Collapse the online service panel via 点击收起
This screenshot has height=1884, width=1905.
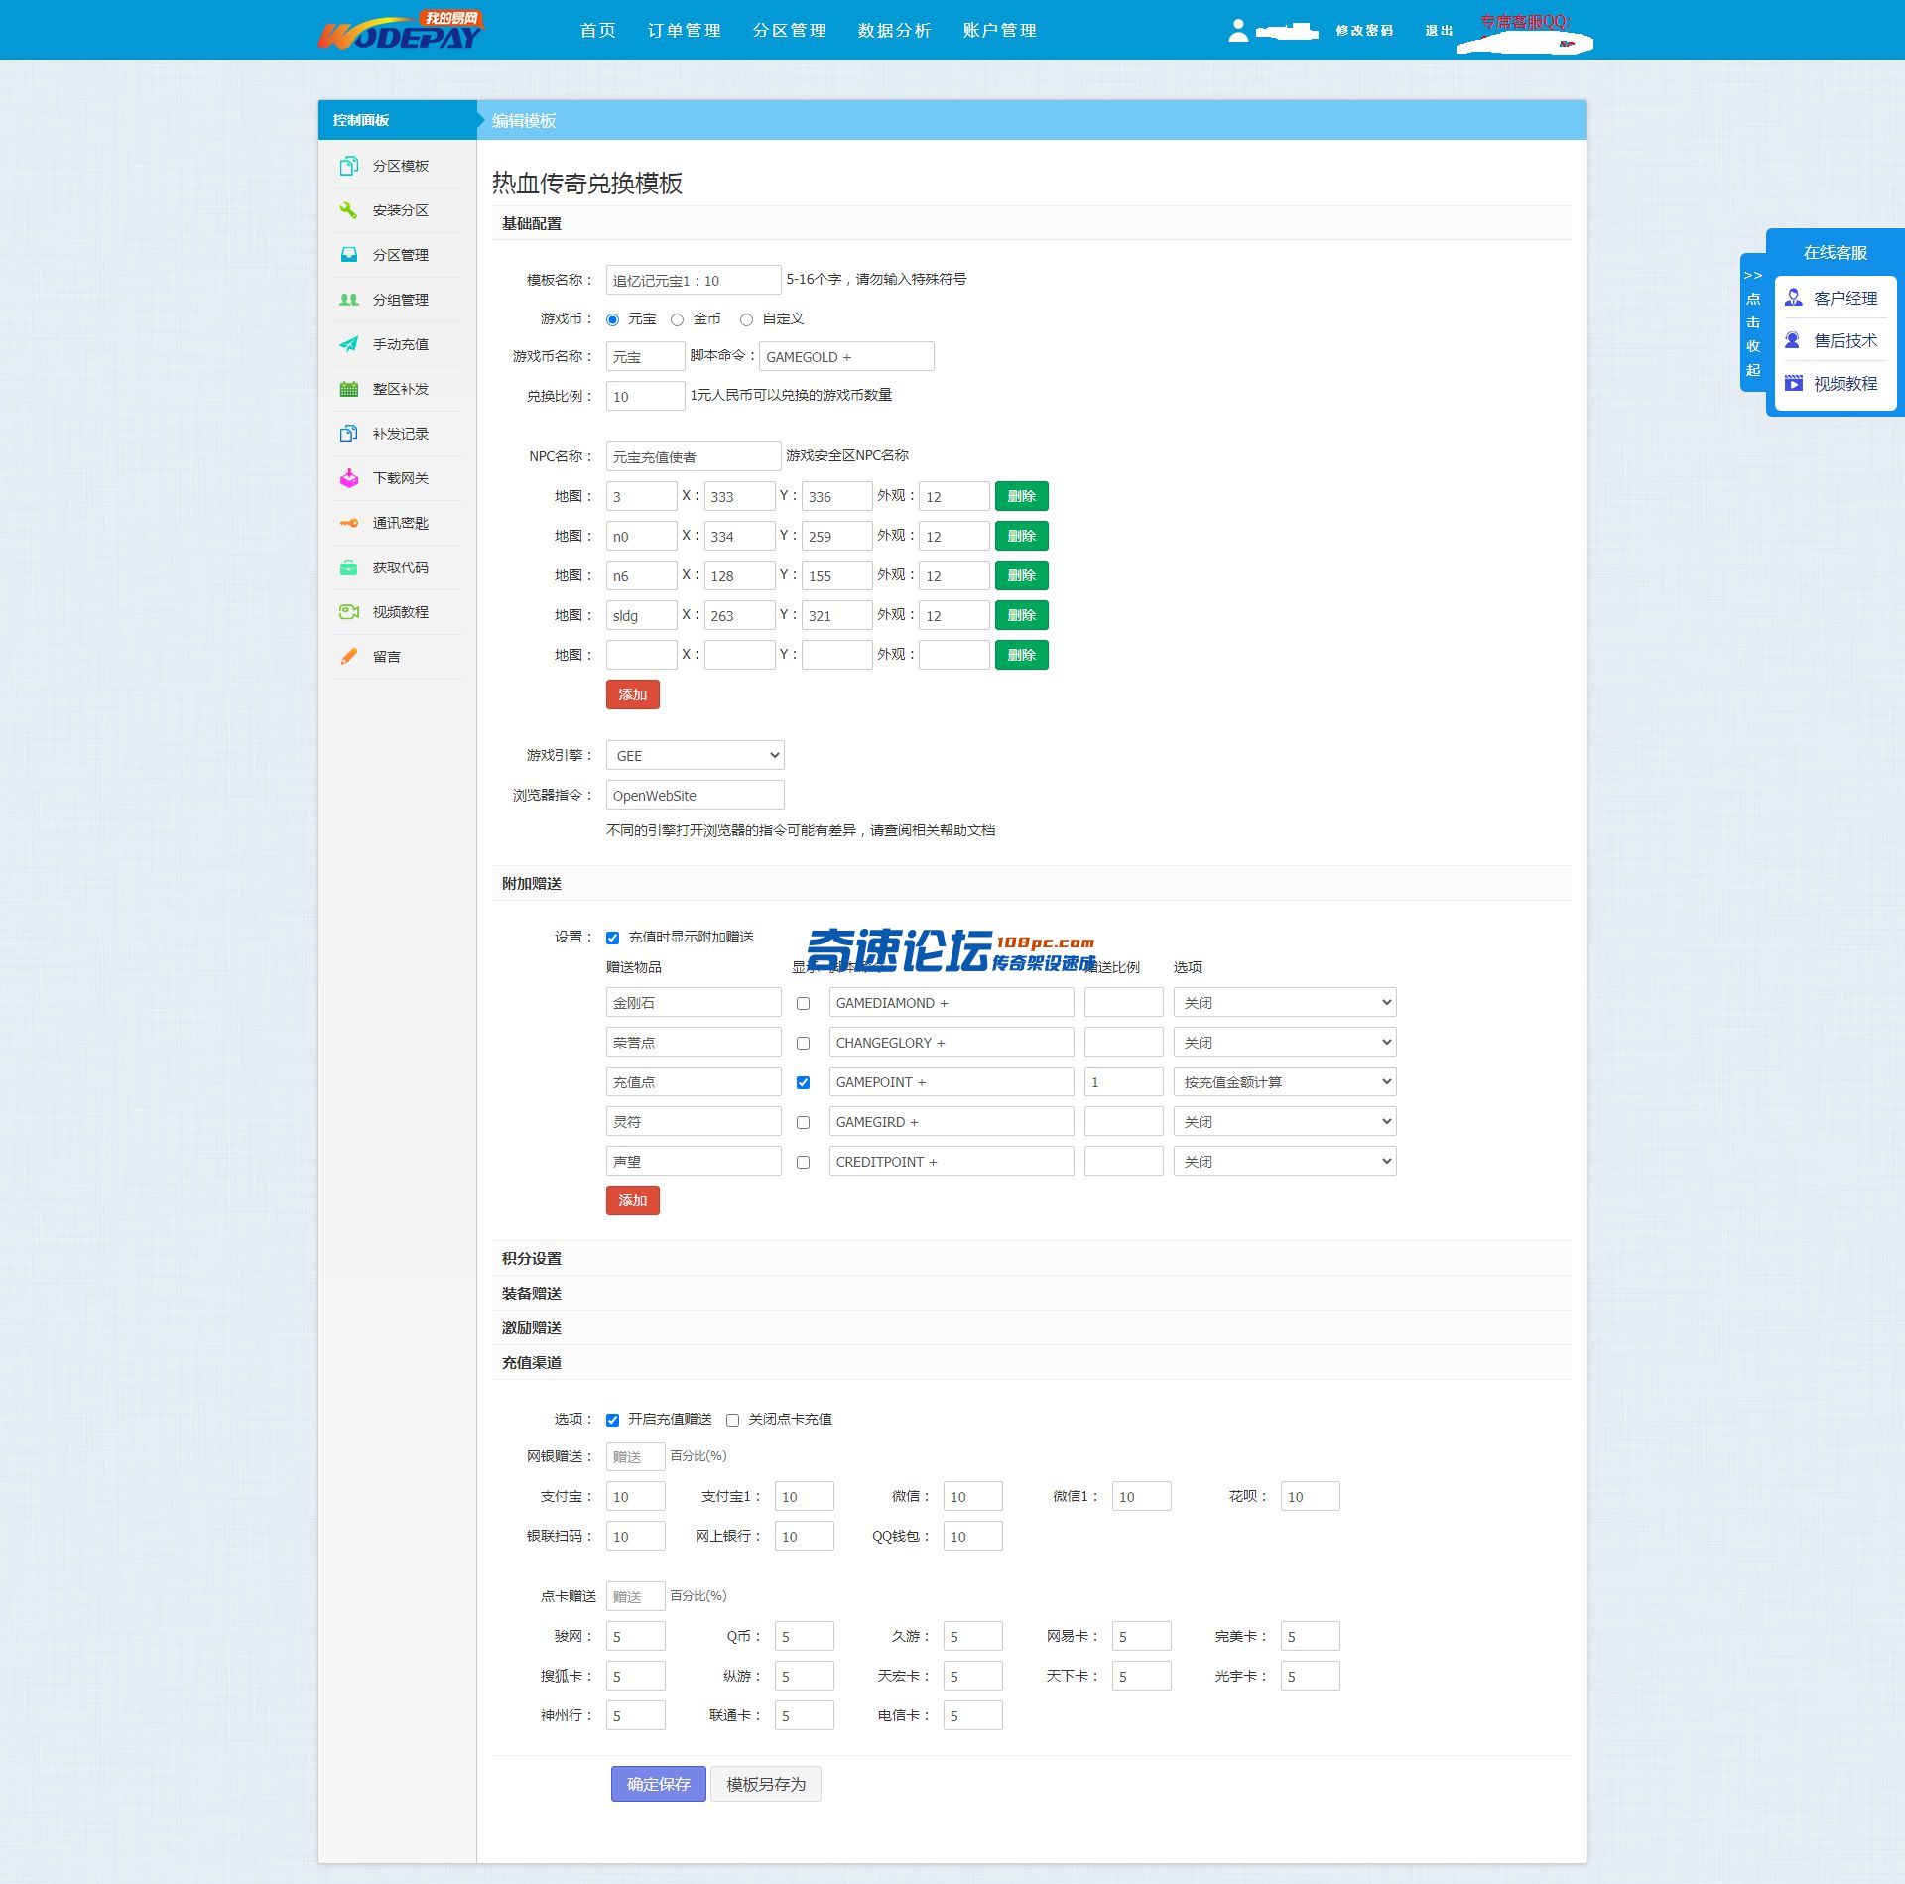(x=1753, y=323)
